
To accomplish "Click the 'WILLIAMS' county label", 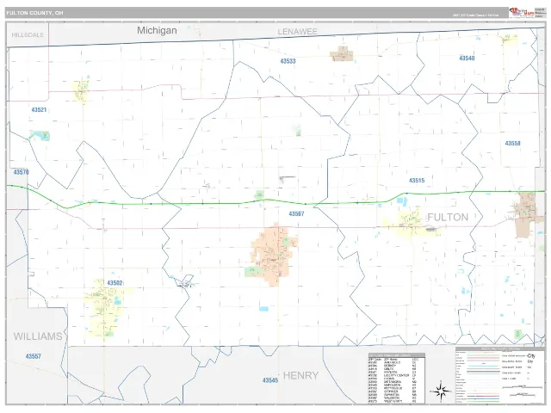I will coord(38,336).
